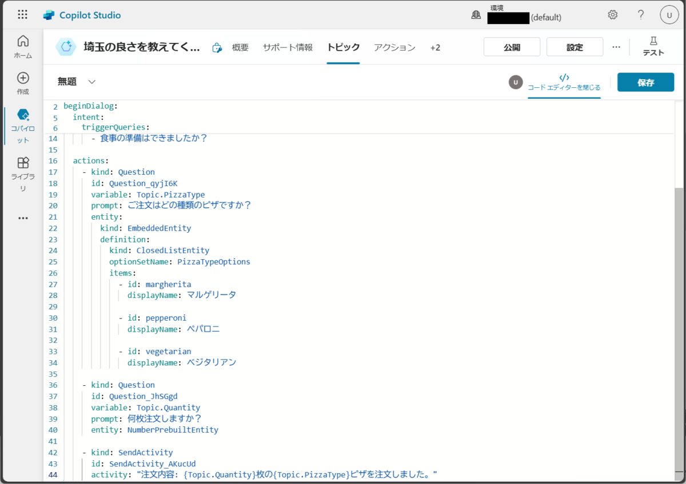Click displayName: ペパロニ line

pyautogui.click(x=174, y=329)
